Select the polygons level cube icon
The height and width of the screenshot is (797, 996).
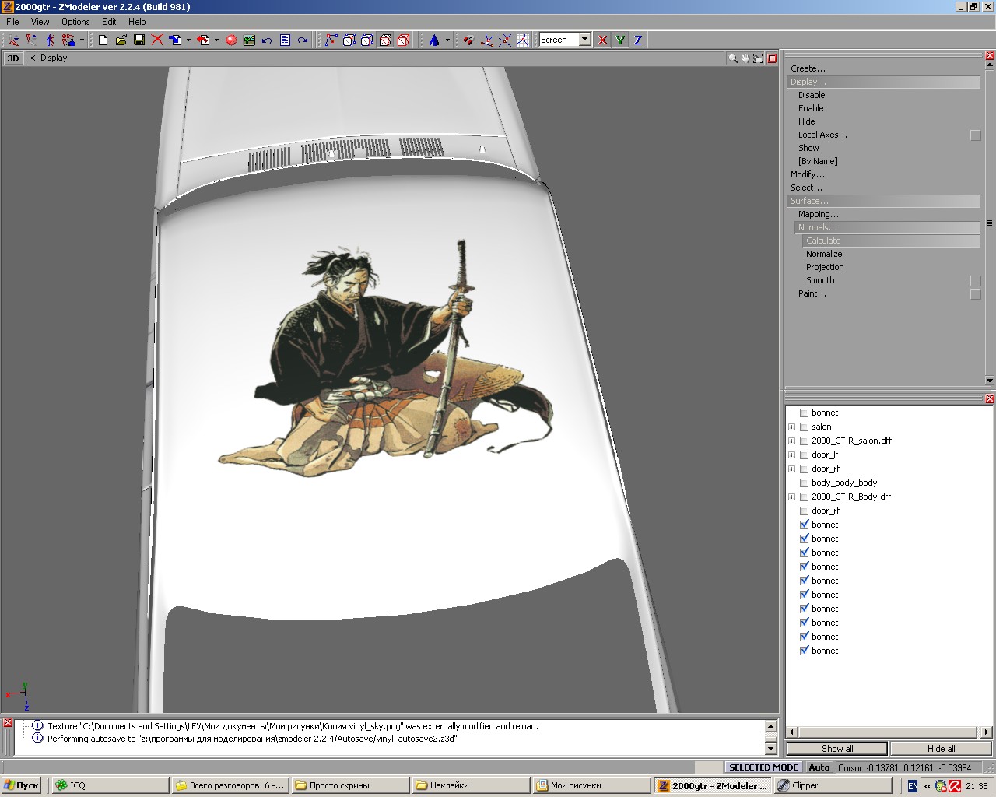click(x=367, y=40)
